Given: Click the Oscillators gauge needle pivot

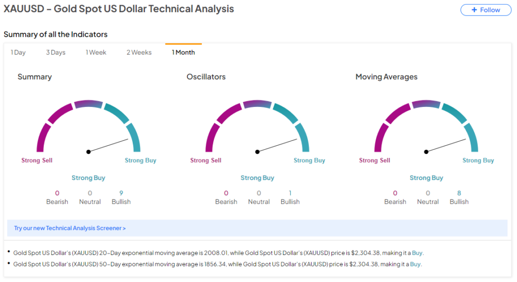Looking at the screenshot, I should (257, 151).
